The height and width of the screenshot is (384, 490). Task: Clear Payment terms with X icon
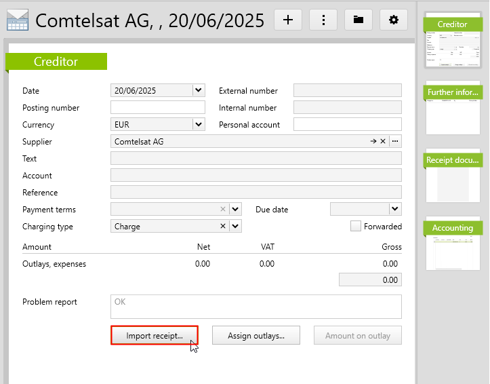(223, 210)
